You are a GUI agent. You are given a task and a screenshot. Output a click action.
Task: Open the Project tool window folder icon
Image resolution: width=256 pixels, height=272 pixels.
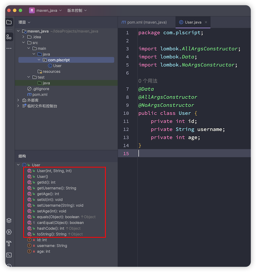coord(9,22)
